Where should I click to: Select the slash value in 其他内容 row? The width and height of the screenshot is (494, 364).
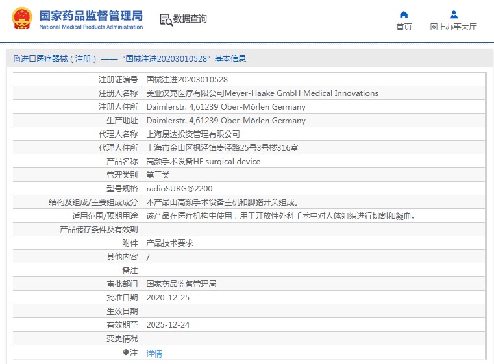(x=148, y=257)
